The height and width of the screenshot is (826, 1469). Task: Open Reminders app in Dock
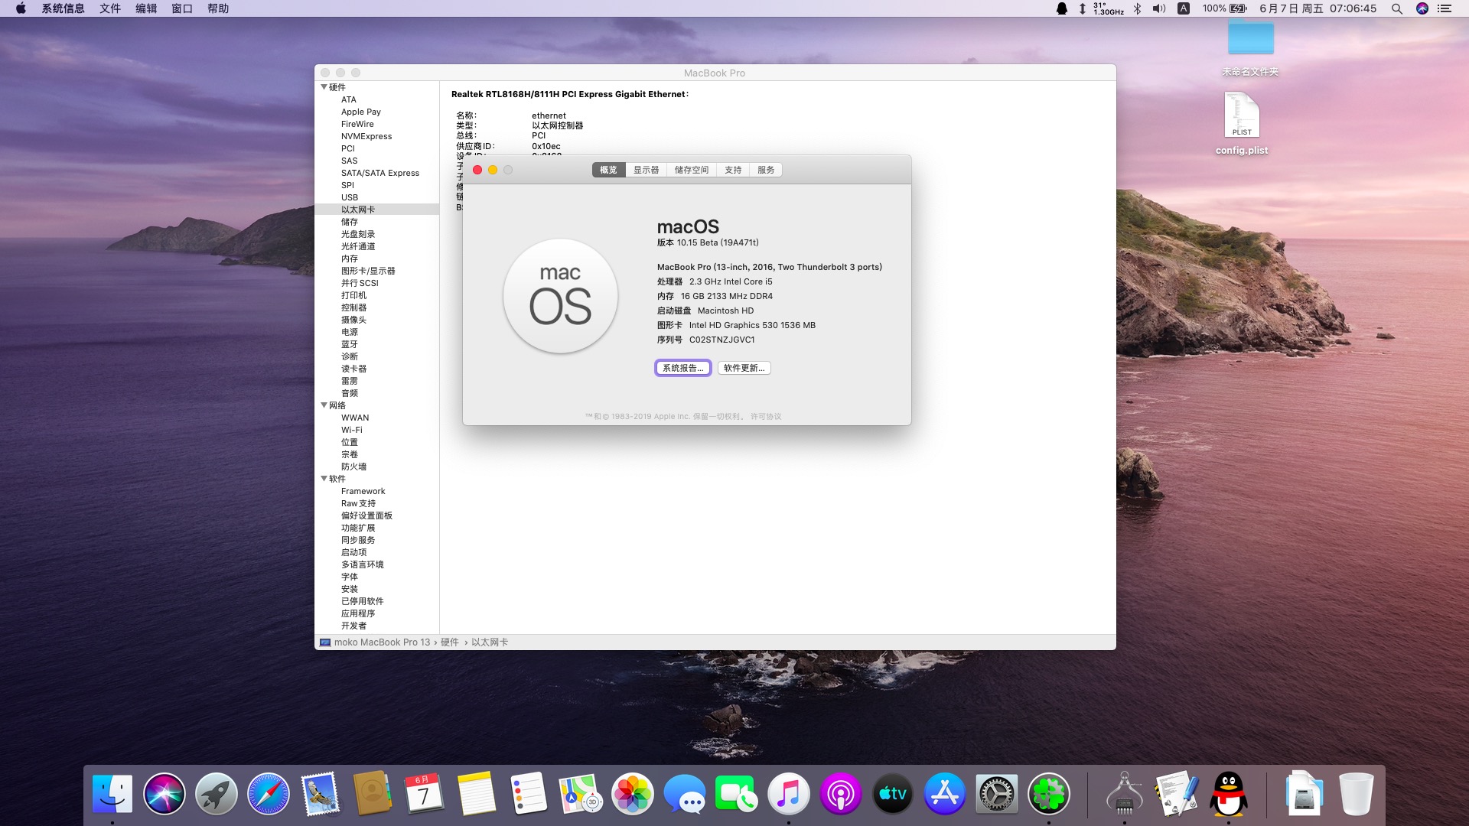click(529, 794)
